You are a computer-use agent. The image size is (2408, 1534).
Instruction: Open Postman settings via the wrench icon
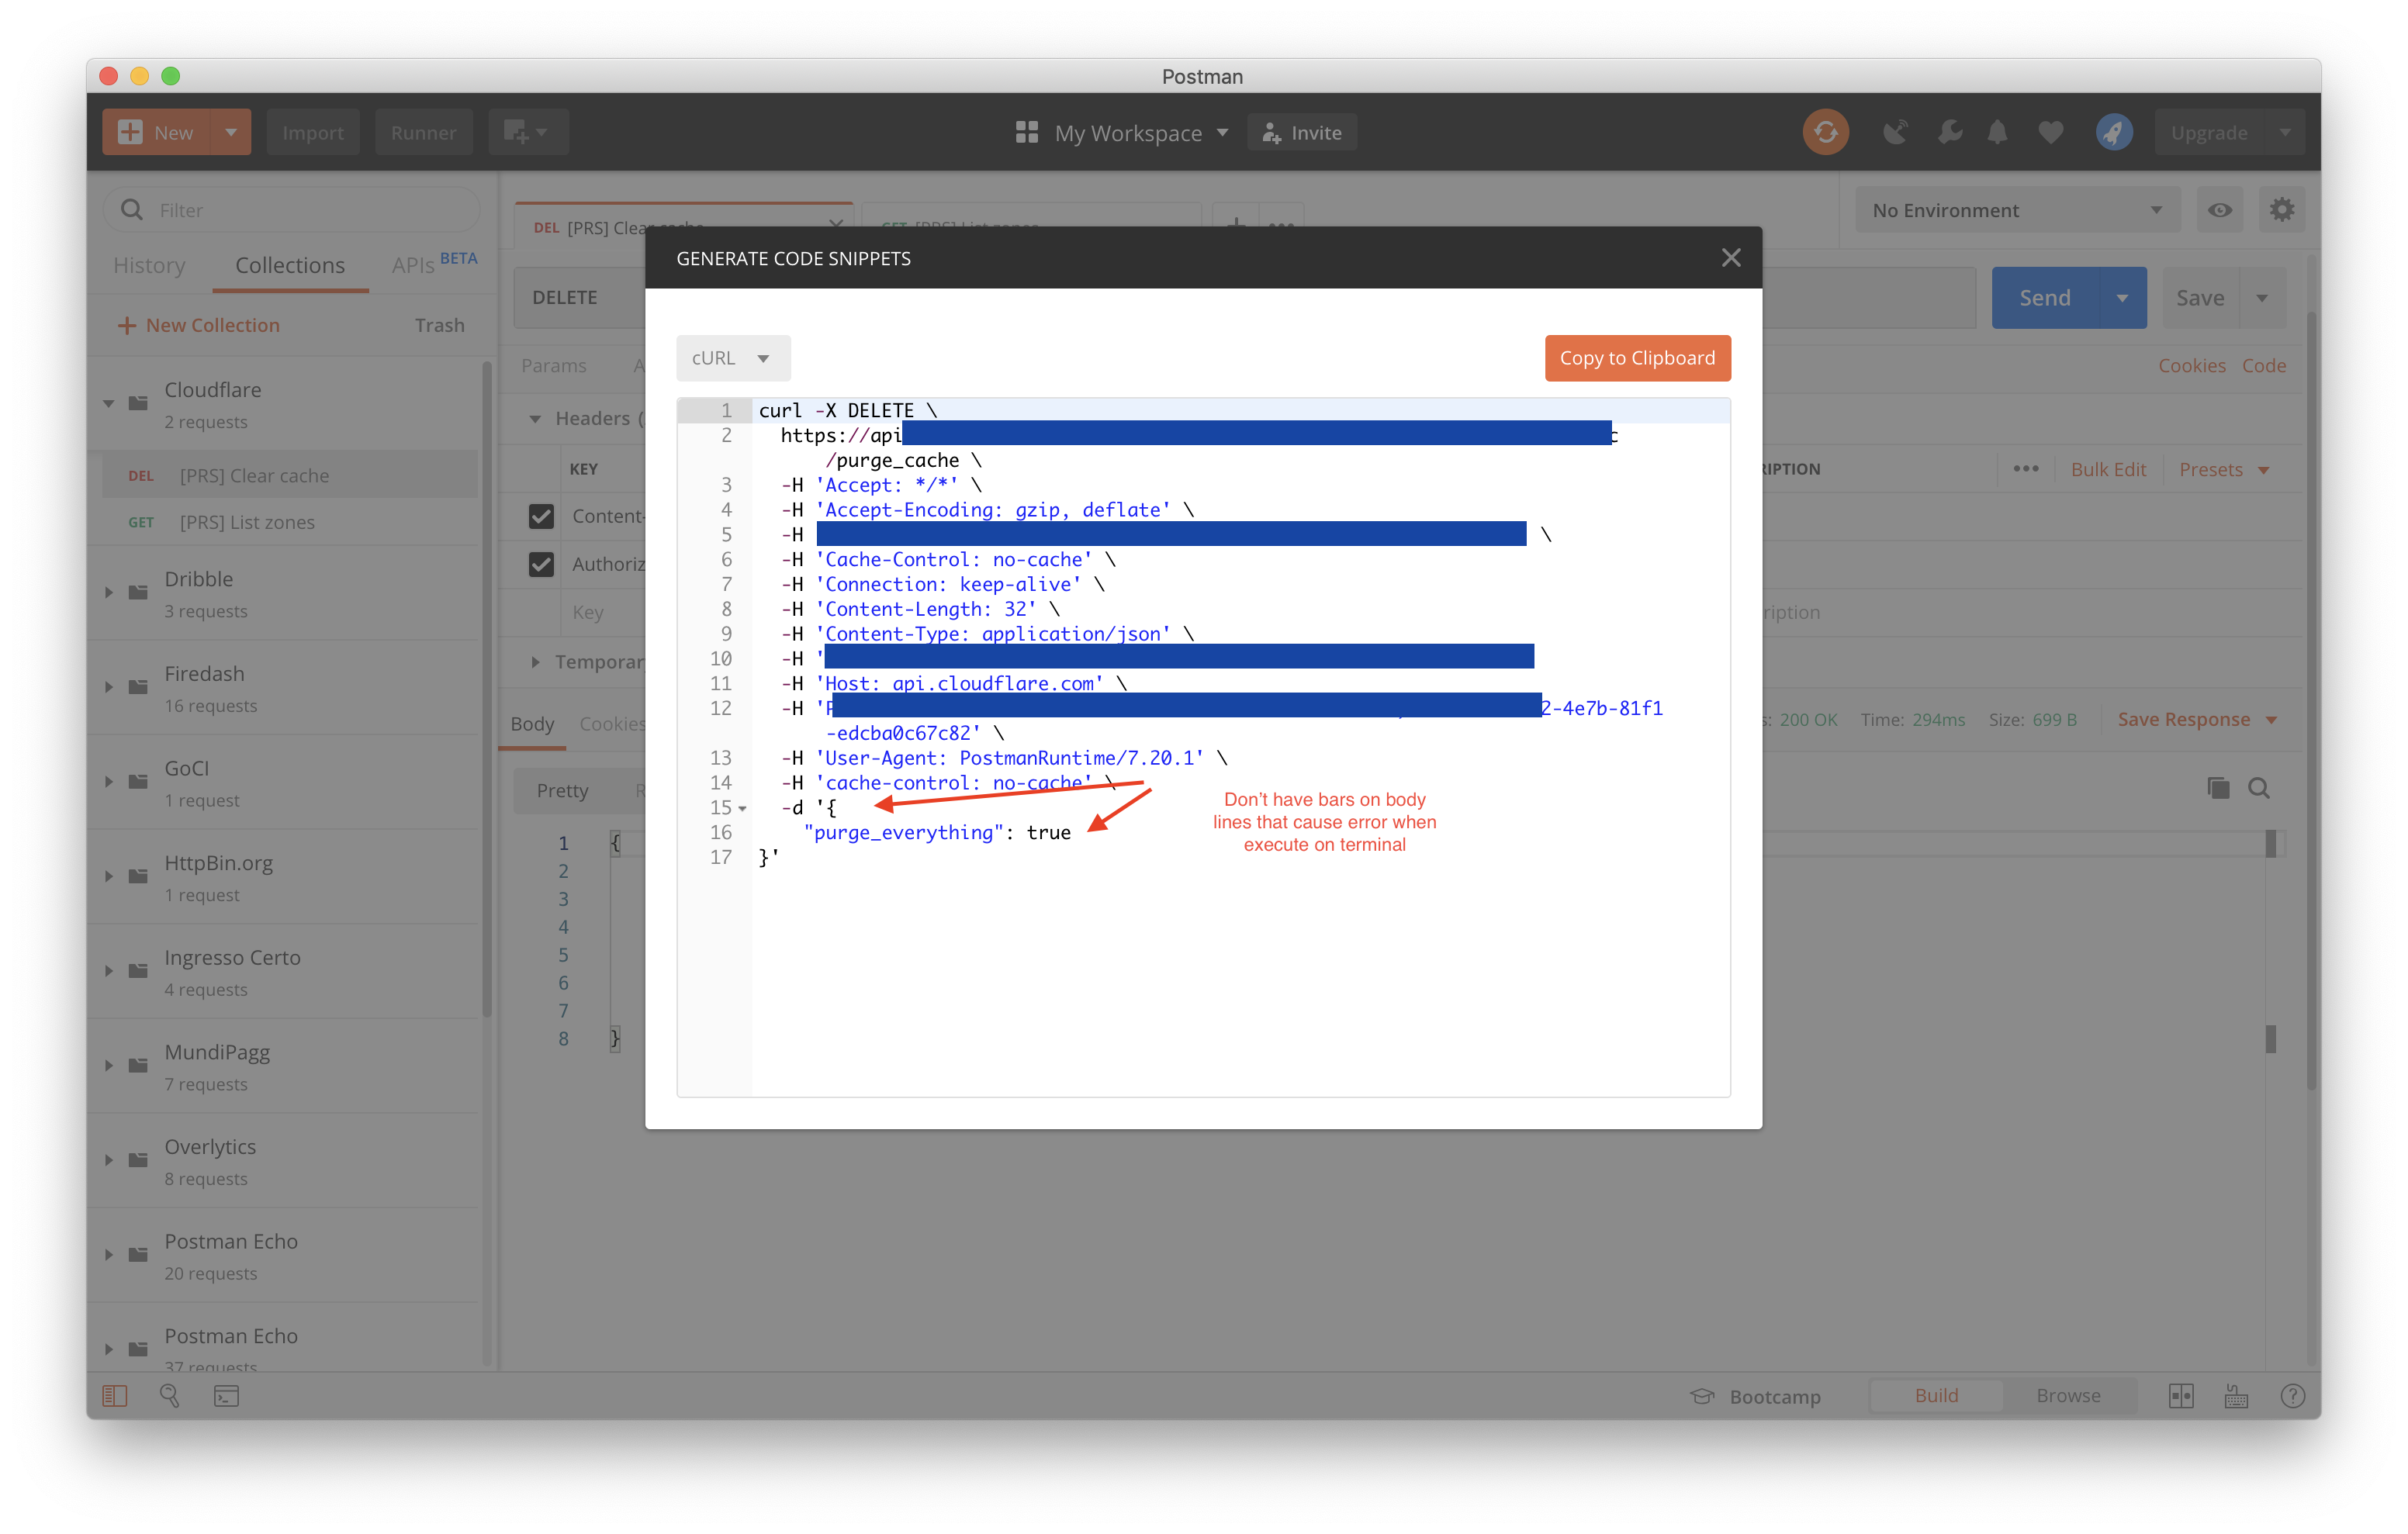[x=1950, y=131]
